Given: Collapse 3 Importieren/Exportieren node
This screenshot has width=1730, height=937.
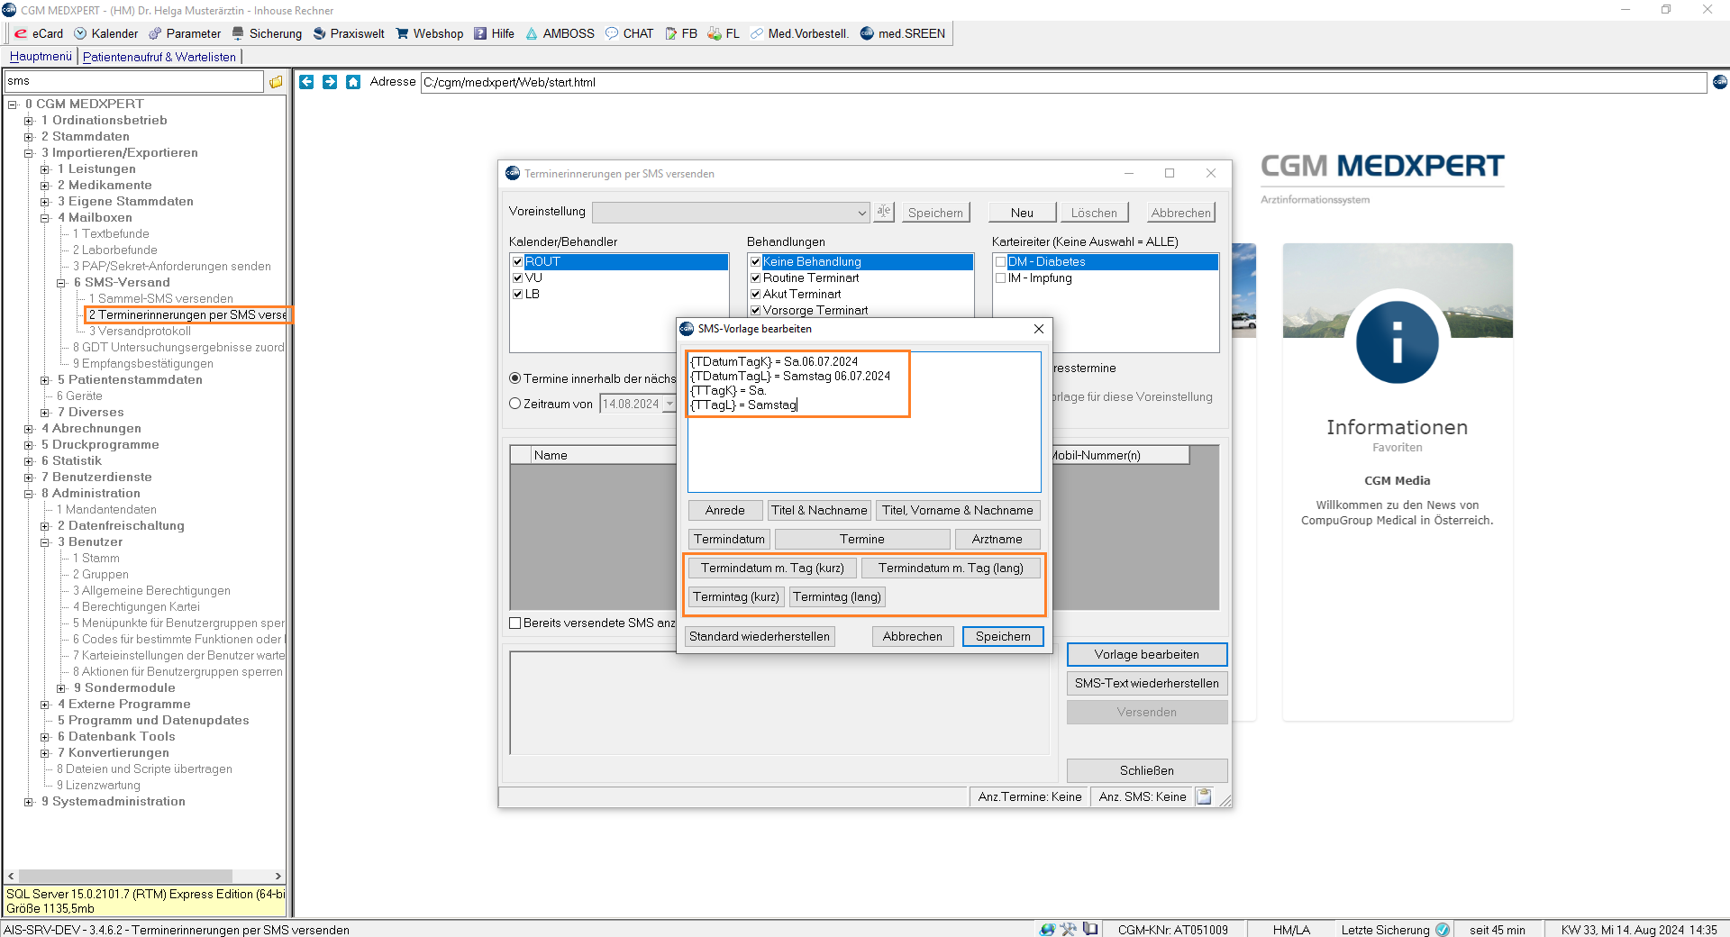Looking at the screenshot, I should [x=29, y=153].
